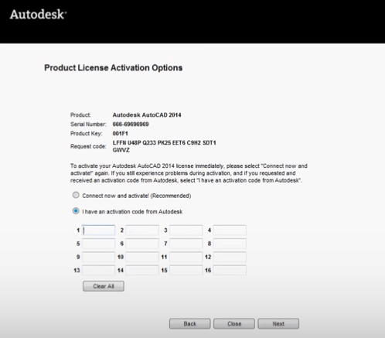Click the Product Key label
Viewport: 385px width, 338px height.
point(87,134)
